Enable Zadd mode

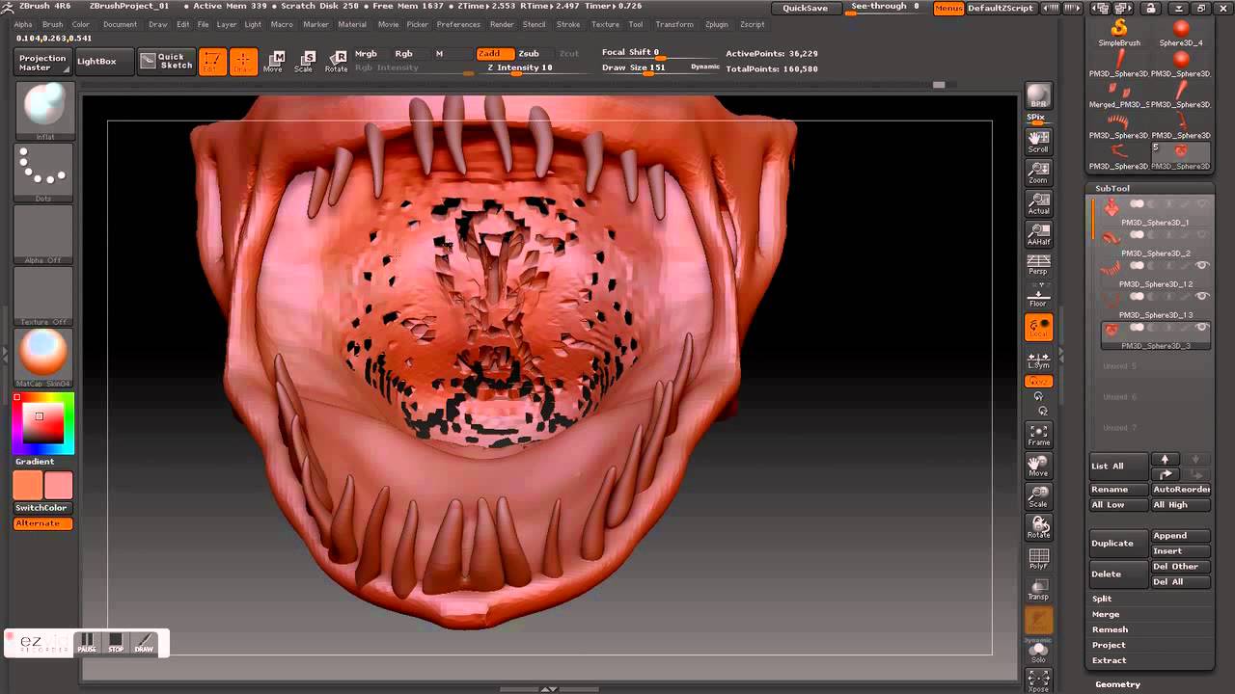click(x=494, y=53)
